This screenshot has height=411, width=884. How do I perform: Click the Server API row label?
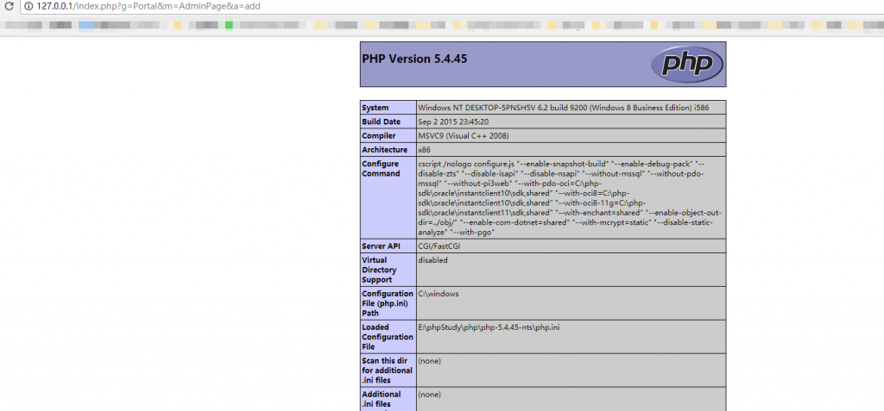pos(382,246)
